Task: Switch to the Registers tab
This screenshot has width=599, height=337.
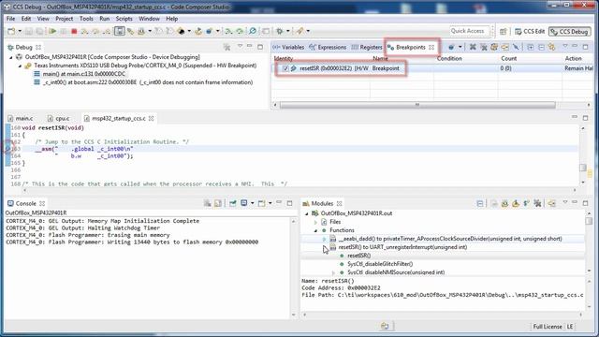Action: click(x=367, y=47)
